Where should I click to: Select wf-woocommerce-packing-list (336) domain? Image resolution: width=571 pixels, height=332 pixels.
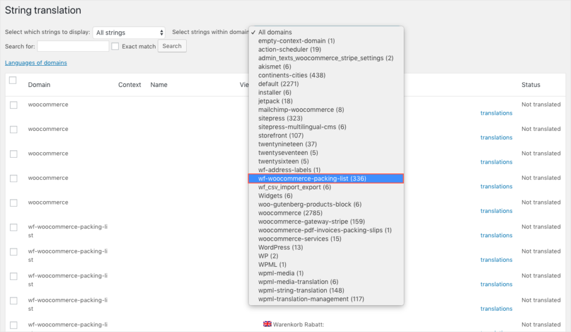(x=326, y=179)
